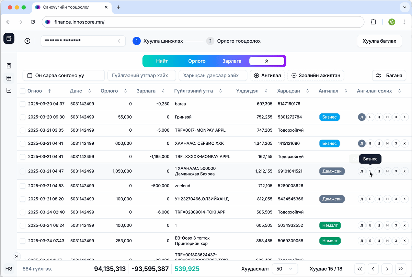Go to the last page of transactions

pos(401,269)
